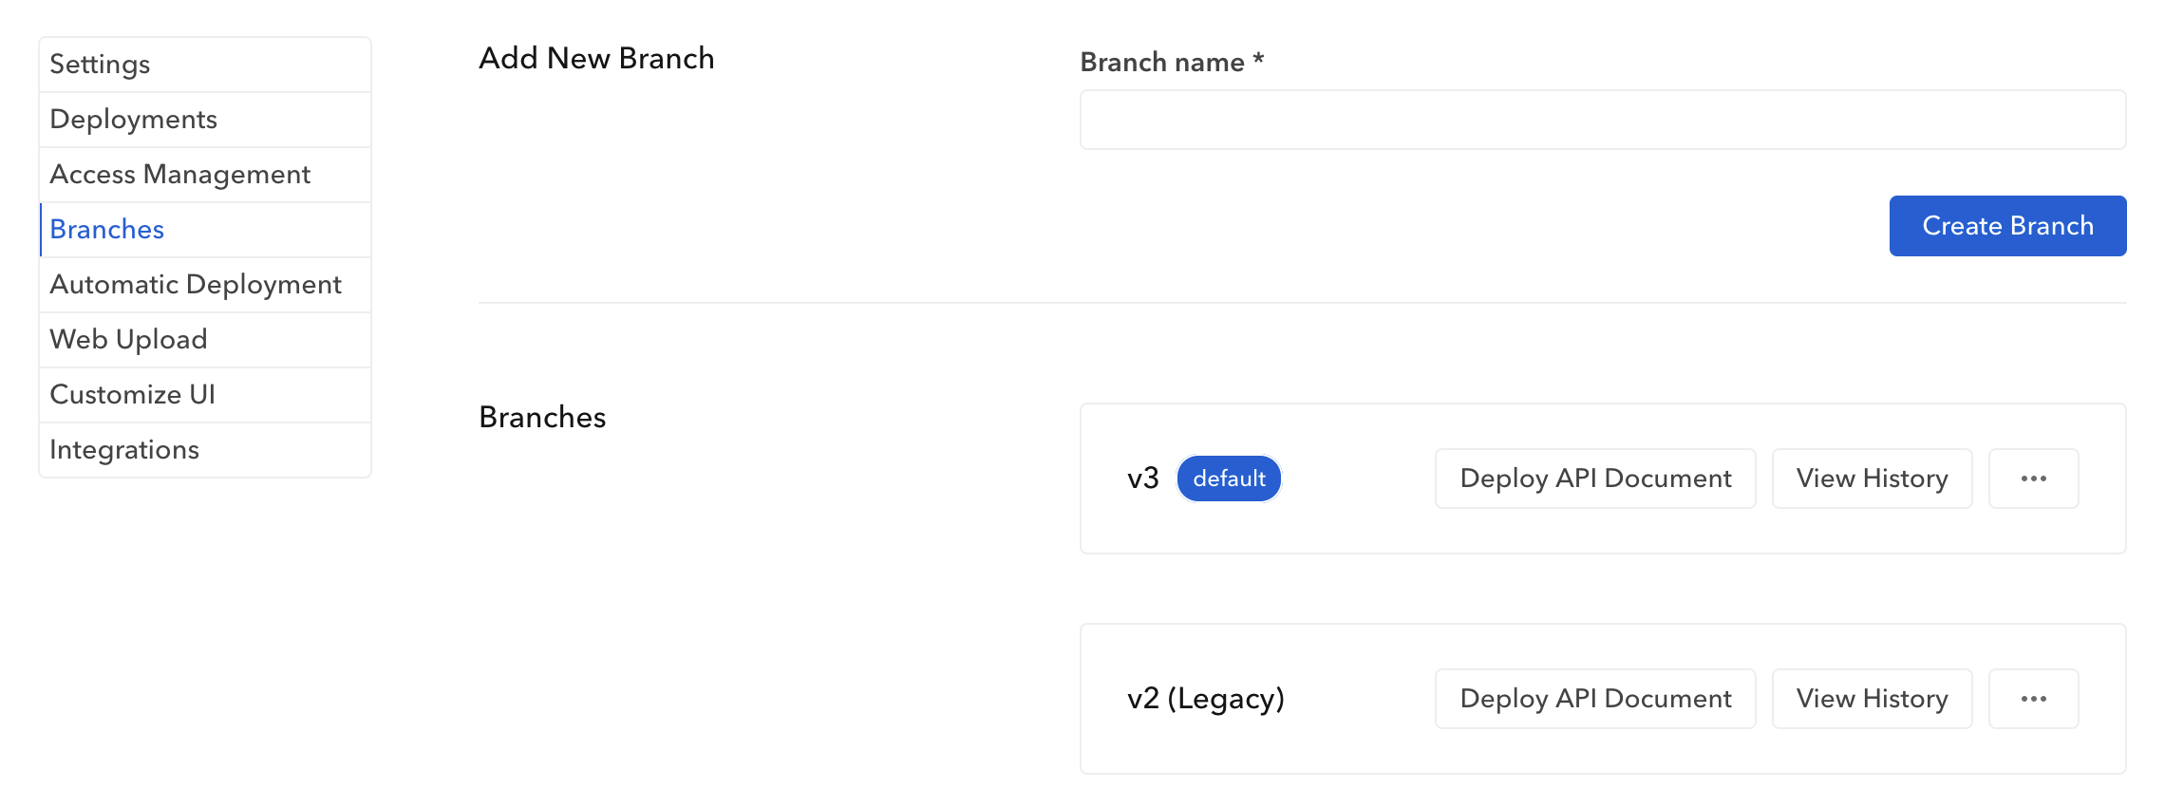Focus the Branch name input field

(x=1602, y=121)
